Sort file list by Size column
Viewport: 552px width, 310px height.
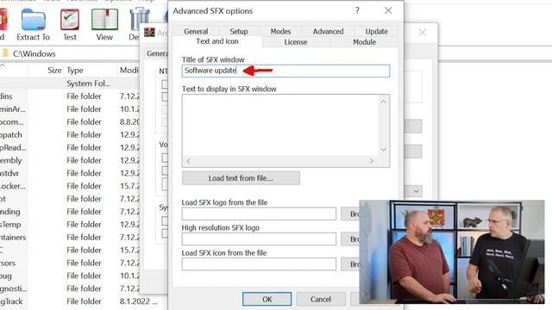[54, 71]
